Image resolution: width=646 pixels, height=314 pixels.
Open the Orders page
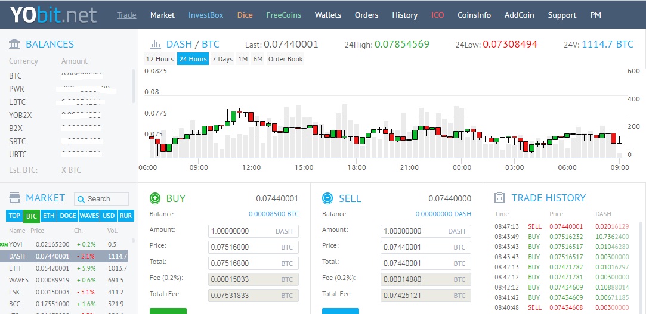367,15
